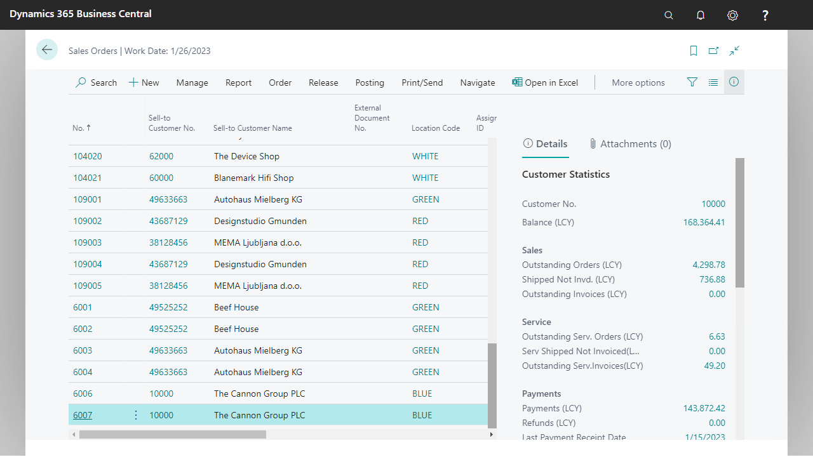The width and height of the screenshot is (813, 457).
Task: Open in Excel
Action: pos(546,83)
